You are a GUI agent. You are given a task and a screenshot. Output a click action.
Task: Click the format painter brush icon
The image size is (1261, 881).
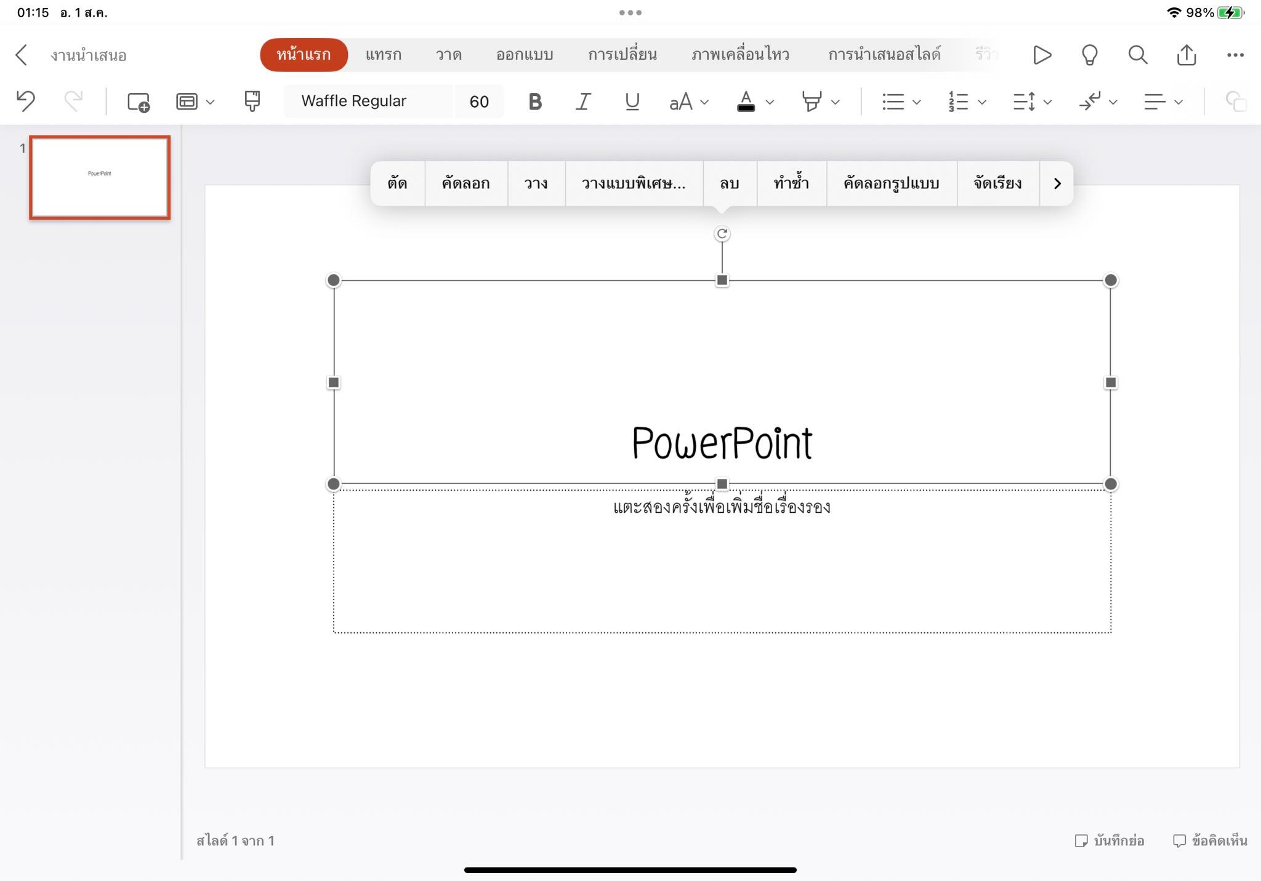coord(252,101)
